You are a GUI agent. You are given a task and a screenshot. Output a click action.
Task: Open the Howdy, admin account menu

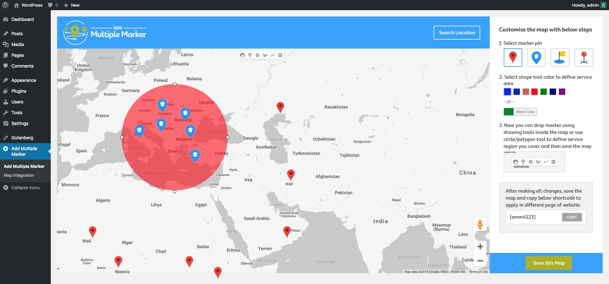[589, 5]
